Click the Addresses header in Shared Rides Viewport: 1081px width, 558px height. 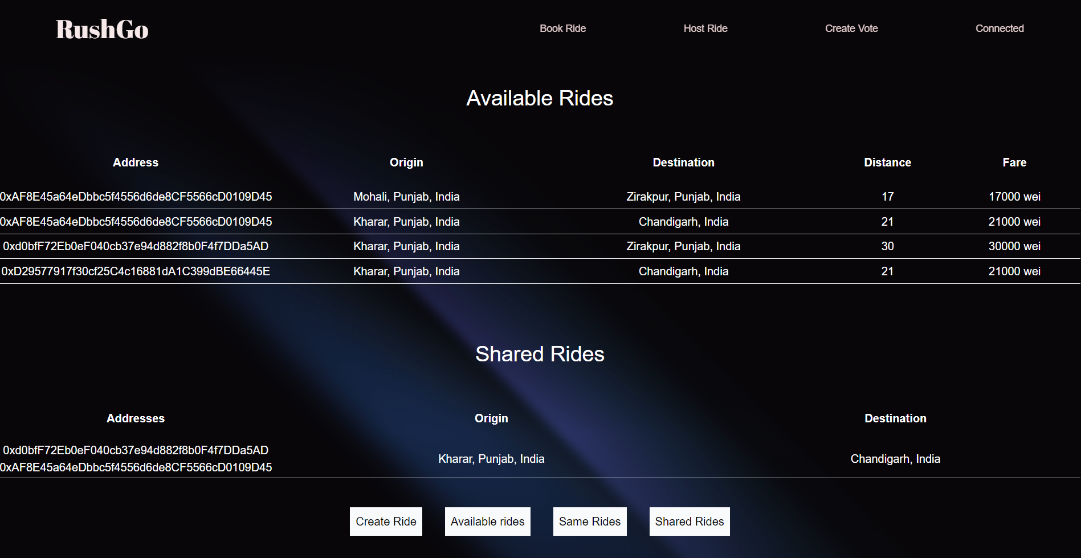(x=136, y=418)
